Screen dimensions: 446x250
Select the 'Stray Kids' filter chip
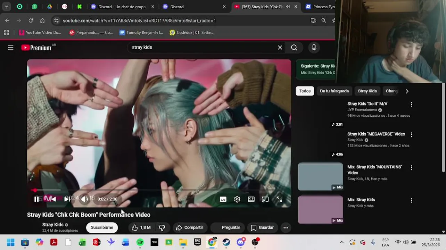[367, 91]
